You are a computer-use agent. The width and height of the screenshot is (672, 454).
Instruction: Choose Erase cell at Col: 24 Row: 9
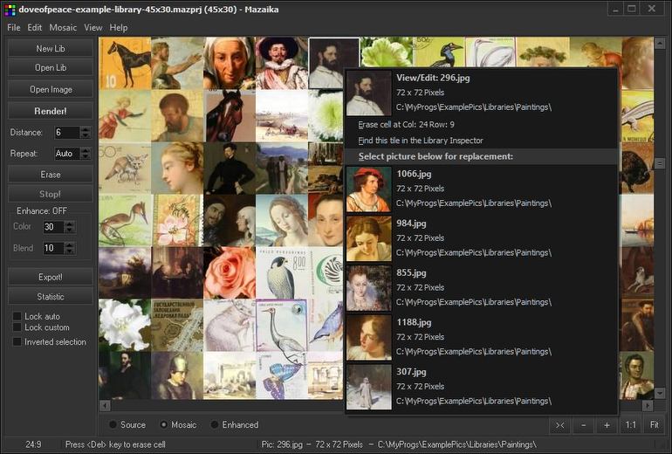(481, 124)
